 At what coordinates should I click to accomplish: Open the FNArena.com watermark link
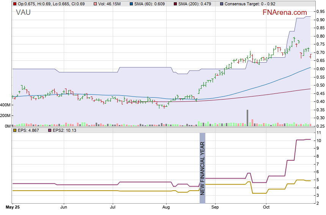click(285, 13)
